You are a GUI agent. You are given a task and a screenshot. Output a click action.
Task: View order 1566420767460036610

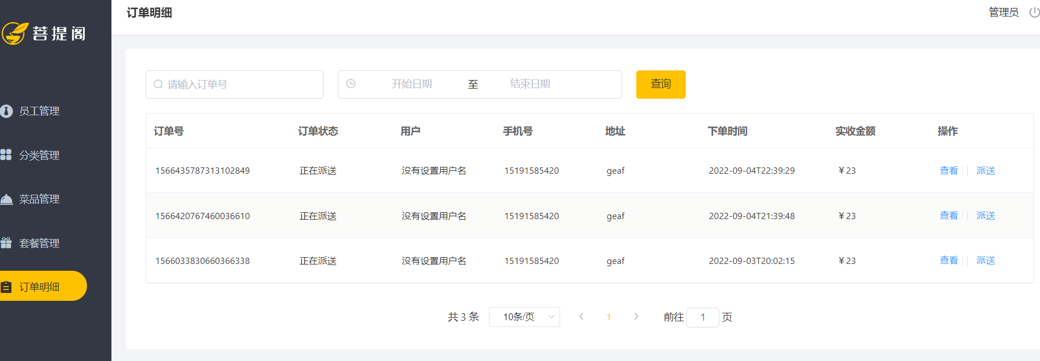point(948,215)
